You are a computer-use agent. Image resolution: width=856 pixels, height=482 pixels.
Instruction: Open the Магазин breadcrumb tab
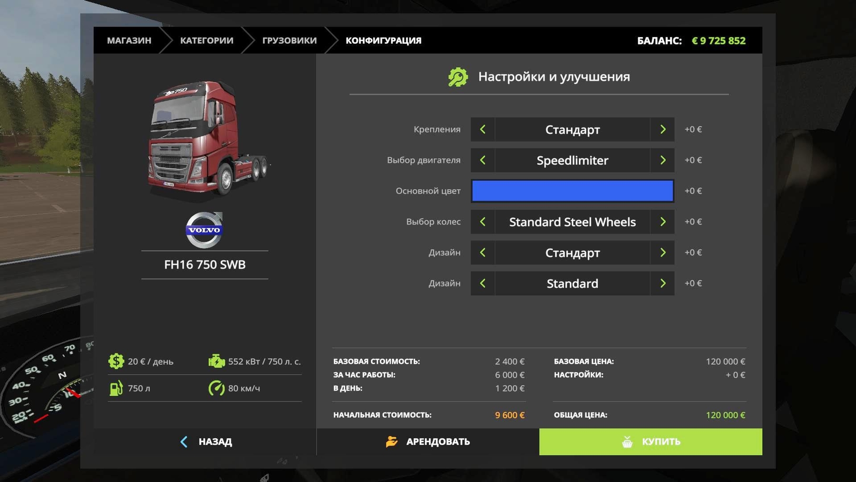pos(129,40)
